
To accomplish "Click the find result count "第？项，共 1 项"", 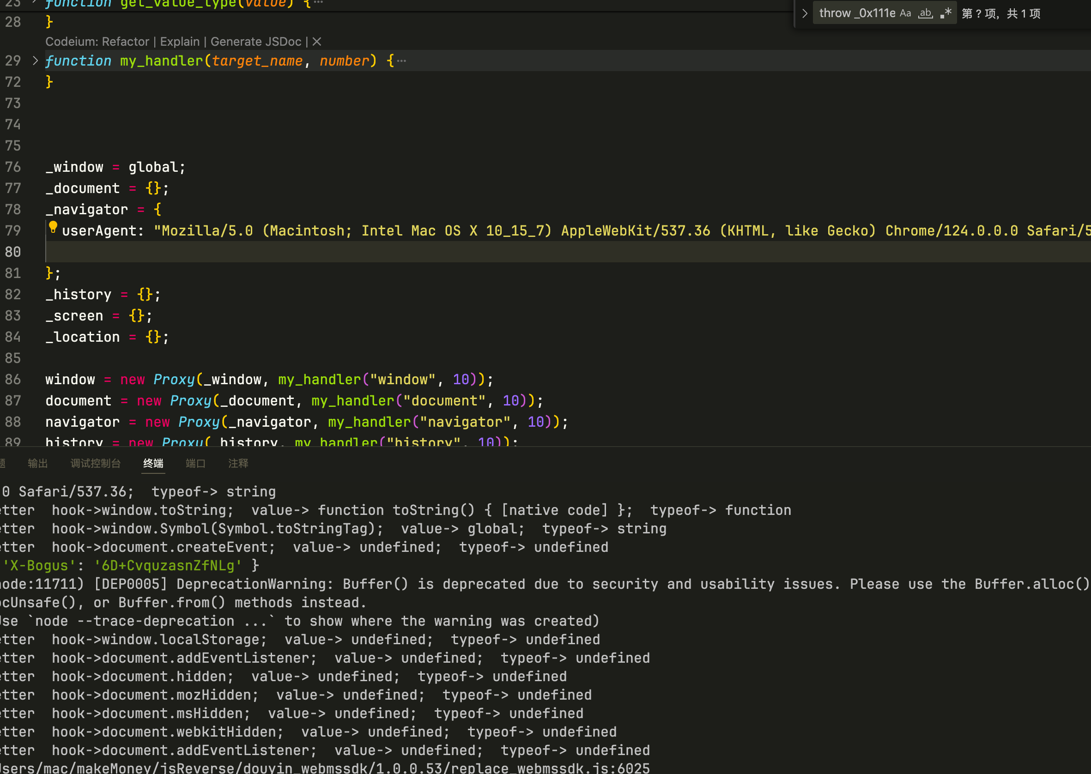I will point(1000,13).
